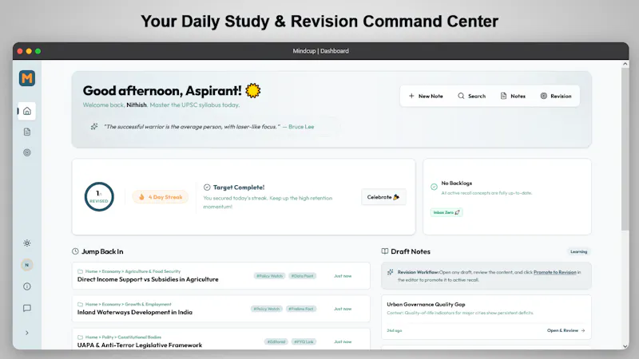This screenshot has width=639, height=359.
Task: Click the Draft Notes book icon
Action: pos(385,251)
